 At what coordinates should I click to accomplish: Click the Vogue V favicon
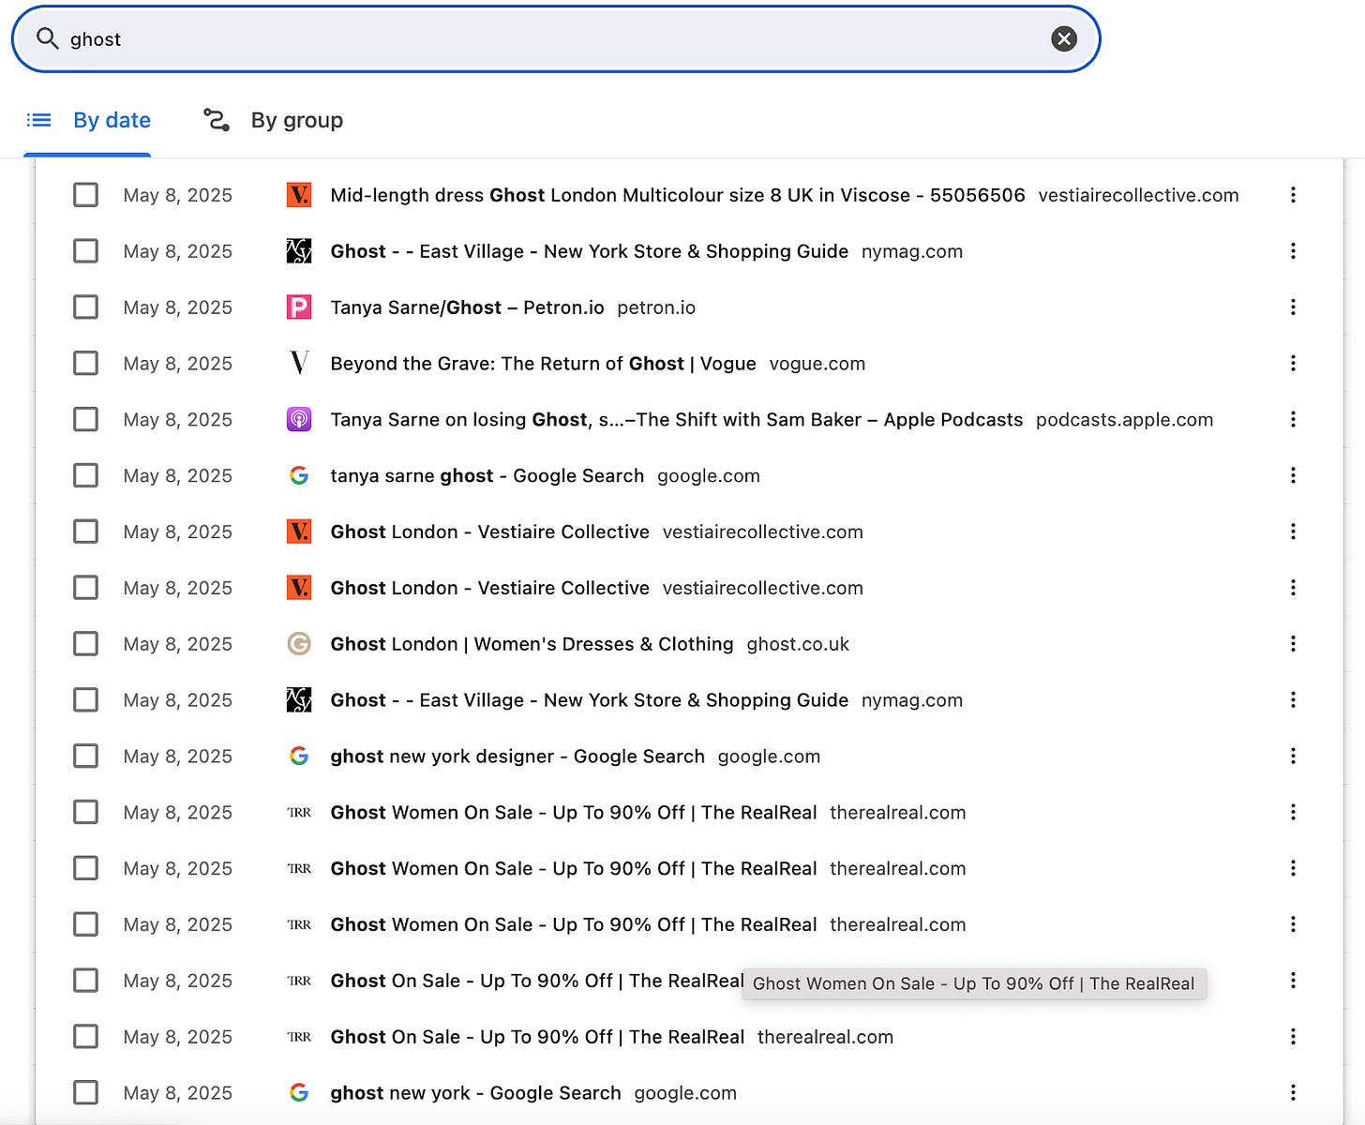(x=299, y=363)
